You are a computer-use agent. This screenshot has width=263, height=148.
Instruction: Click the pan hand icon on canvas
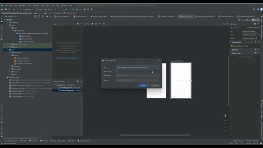click(225, 116)
